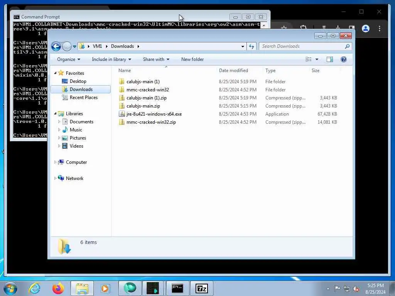
Task: Select the Videos library
Action: (x=76, y=146)
